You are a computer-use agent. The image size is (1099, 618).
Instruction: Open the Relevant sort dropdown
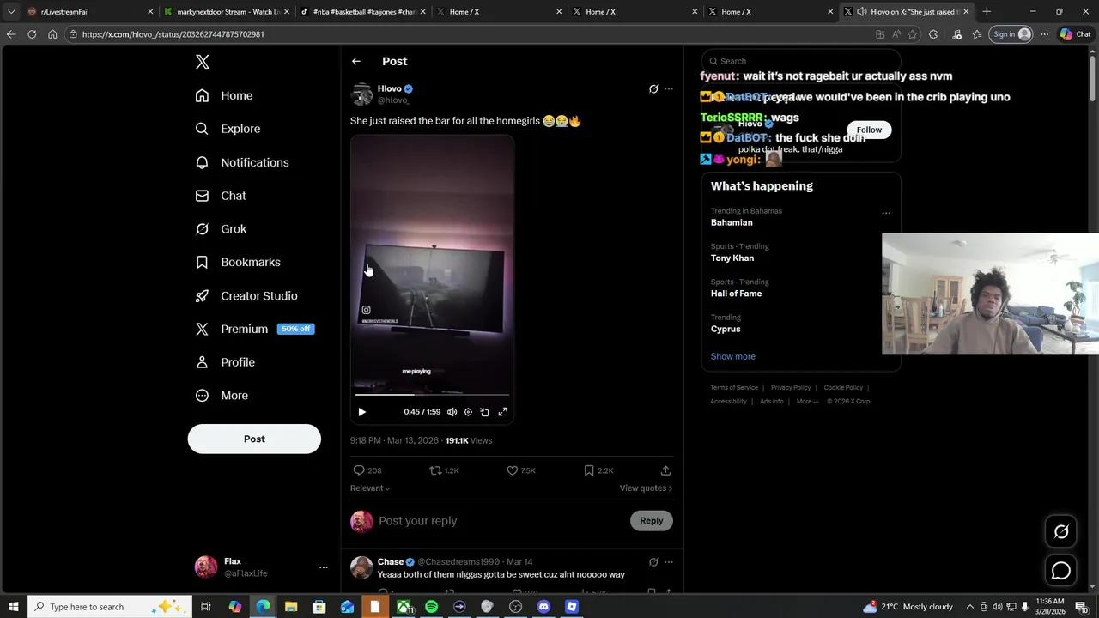370,488
